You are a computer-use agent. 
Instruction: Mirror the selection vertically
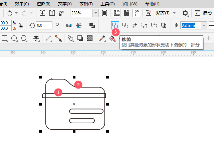tap(79, 25)
